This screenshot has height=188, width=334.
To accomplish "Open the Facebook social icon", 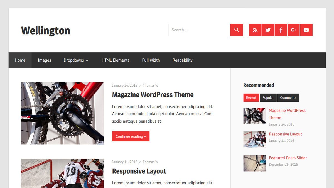I will [281, 30].
